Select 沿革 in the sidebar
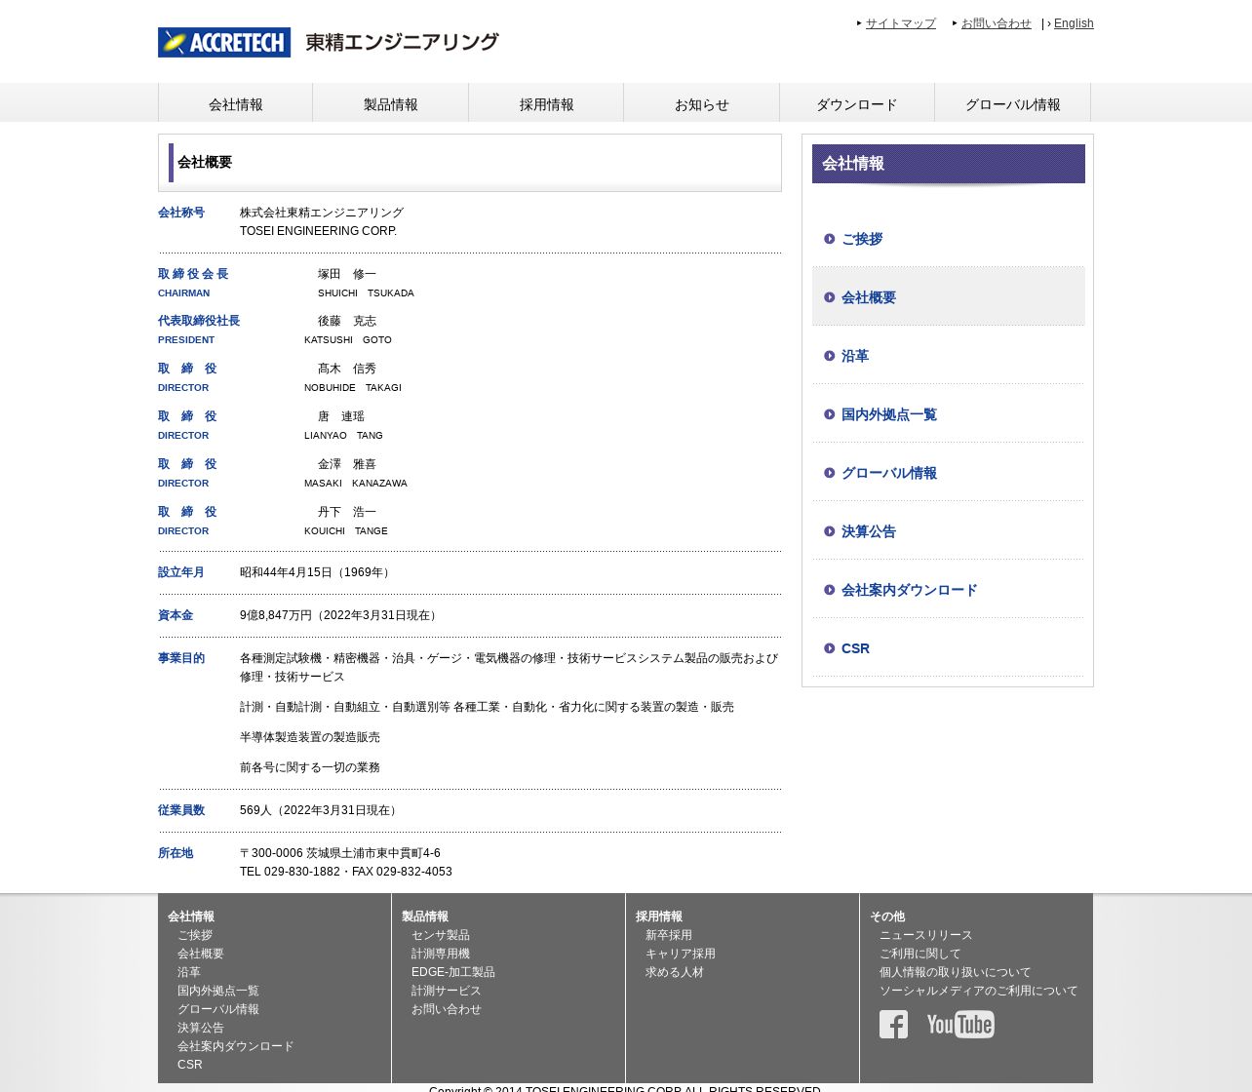1252x1092 pixels. (x=948, y=356)
